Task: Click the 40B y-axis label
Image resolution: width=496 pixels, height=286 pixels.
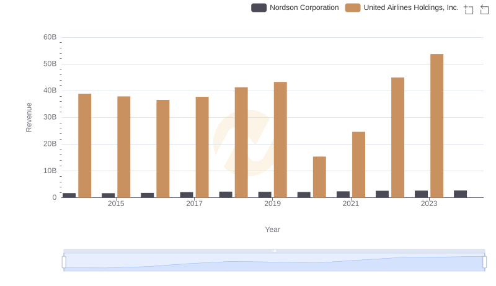Action: point(50,91)
